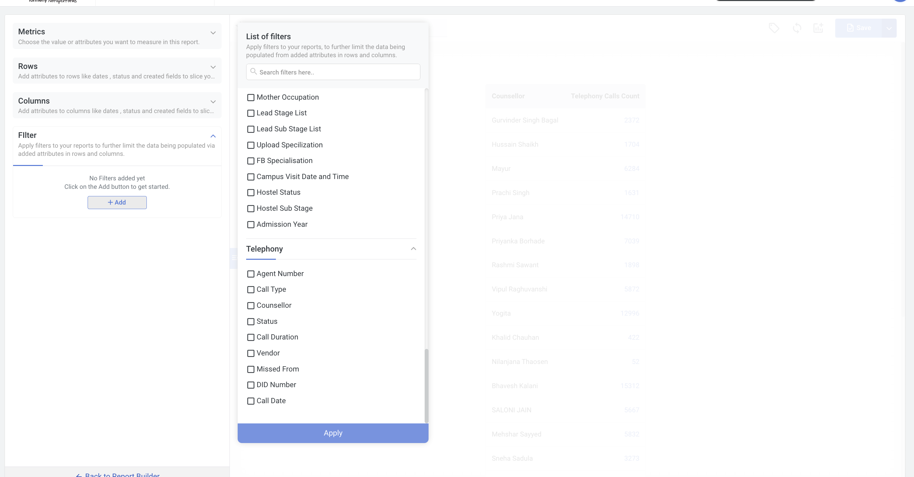Open the Save button dropdown arrow
914x477 pixels.
tap(889, 28)
